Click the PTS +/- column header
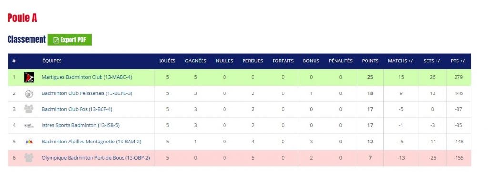The image size is (488, 173). [458, 61]
